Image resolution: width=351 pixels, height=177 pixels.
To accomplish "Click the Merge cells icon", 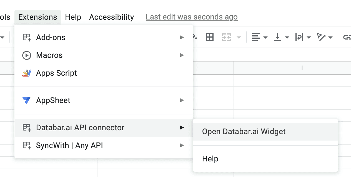I will click(x=227, y=37).
